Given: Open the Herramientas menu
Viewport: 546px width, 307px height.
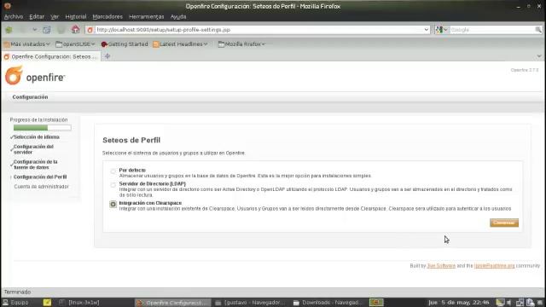Looking at the screenshot, I should (x=146, y=17).
